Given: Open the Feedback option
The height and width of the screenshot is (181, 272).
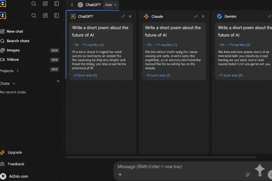Looking at the screenshot, I should [15, 164].
